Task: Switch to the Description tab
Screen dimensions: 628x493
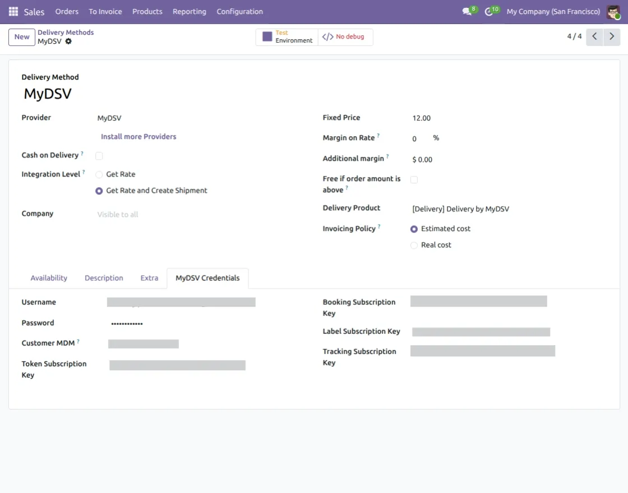Action: pyautogui.click(x=104, y=278)
